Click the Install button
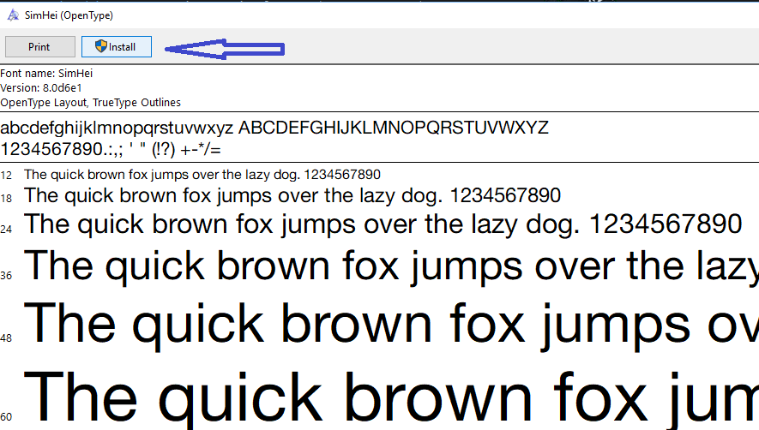Viewport: 759px width, 430px height. pyautogui.click(x=117, y=47)
